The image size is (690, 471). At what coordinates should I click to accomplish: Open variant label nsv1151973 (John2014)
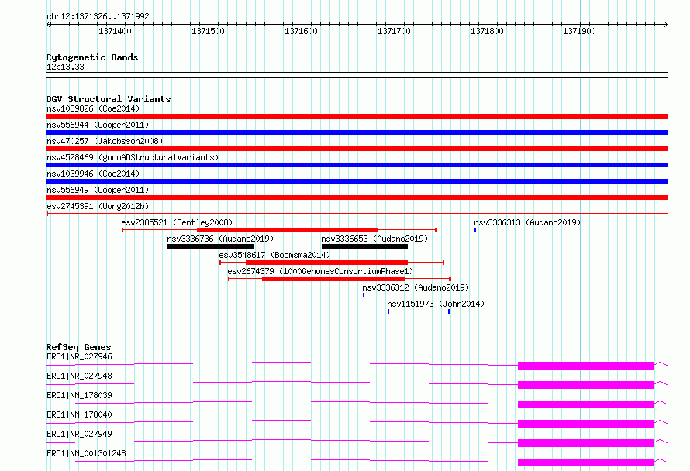[436, 304]
